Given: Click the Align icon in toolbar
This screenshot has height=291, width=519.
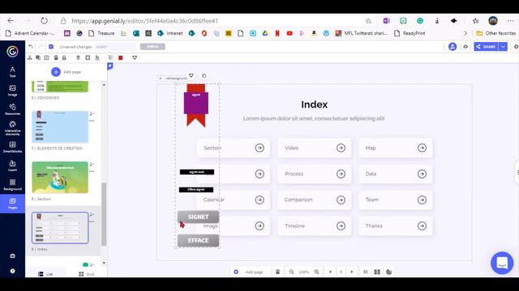Looking at the screenshot, I should [x=97, y=57].
